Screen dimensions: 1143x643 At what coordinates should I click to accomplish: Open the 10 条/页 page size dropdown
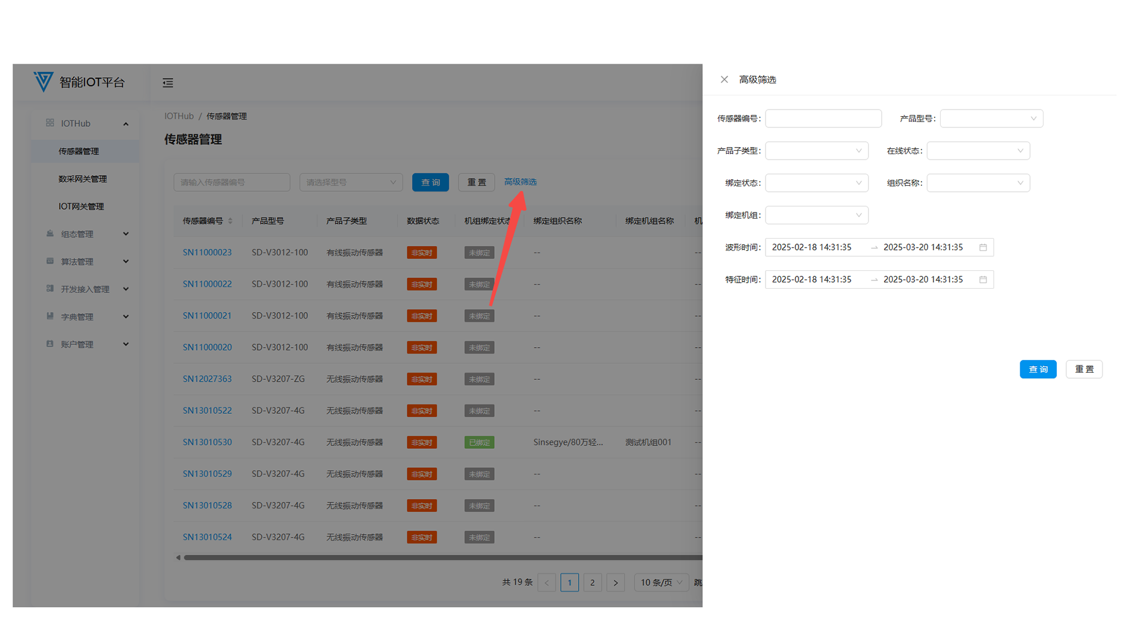[661, 582]
